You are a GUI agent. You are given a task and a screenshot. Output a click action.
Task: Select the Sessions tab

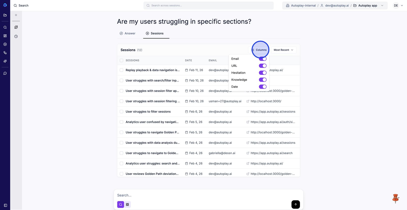[x=155, y=33]
